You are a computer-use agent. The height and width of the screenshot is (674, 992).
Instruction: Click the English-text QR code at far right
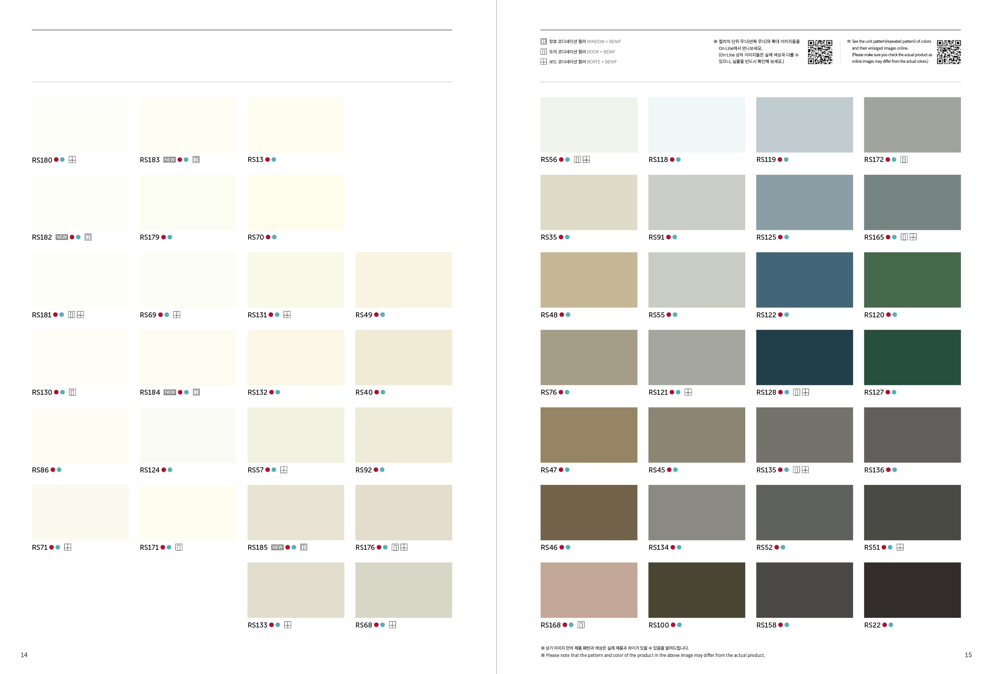click(949, 51)
